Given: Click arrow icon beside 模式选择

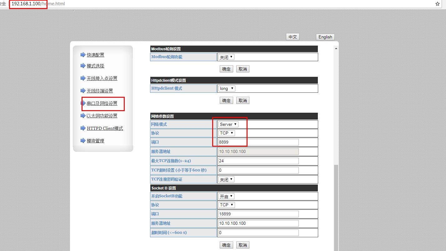Looking at the screenshot, I should coord(83,66).
